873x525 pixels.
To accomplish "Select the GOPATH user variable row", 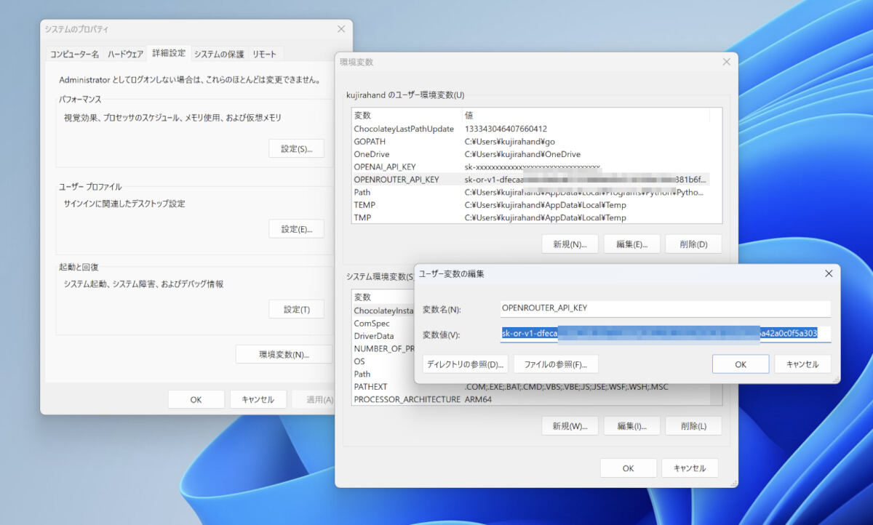I will click(x=436, y=141).
